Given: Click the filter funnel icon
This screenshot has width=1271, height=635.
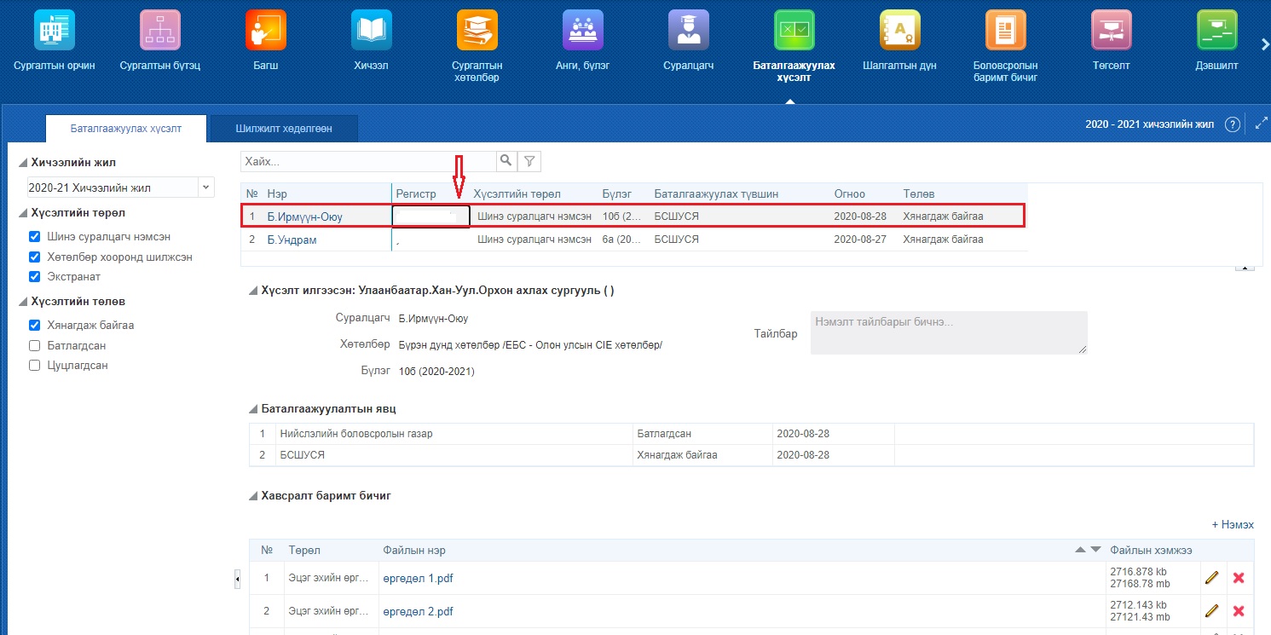Looking at the screenshot, I should [529, 161].
